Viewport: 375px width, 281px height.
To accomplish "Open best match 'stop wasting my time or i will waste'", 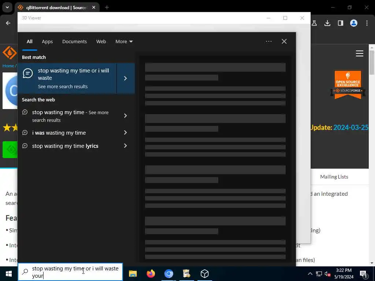I will pos(67,78).
